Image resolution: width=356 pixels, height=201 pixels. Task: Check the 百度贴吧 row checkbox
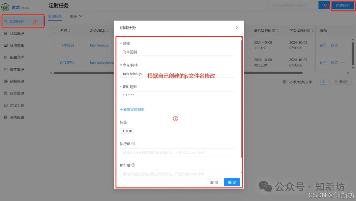54,62
